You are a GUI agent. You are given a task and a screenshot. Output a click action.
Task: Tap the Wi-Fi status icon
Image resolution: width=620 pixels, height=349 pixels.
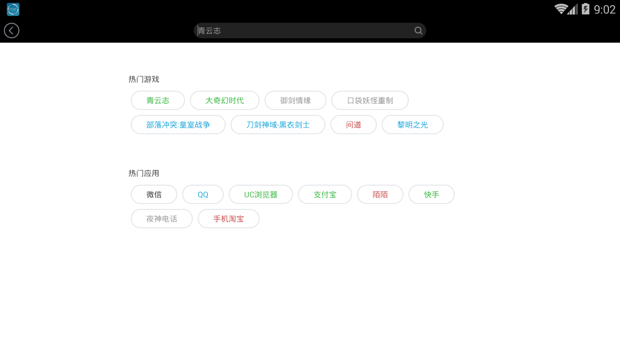pyautogui.click(x=561, y=9)
